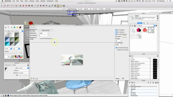The image size is (173, 97).
Task: Click the Zoom magnifier tool
Action: pyautogui.click(x=38, y=6)
